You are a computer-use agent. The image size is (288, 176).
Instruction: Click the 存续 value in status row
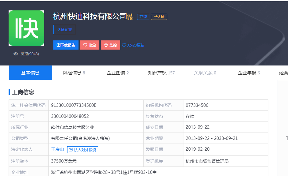click(190, 116)
